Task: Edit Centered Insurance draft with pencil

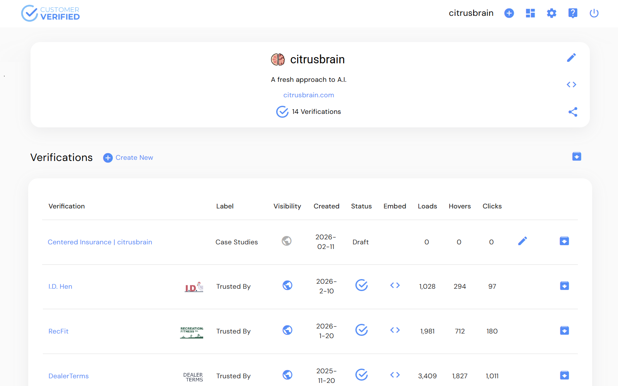Action: pos(523,241)
